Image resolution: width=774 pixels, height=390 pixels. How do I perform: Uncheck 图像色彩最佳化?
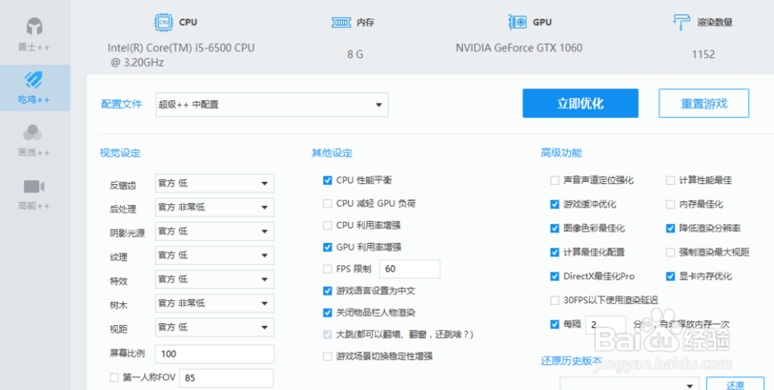tap(554, 228)
